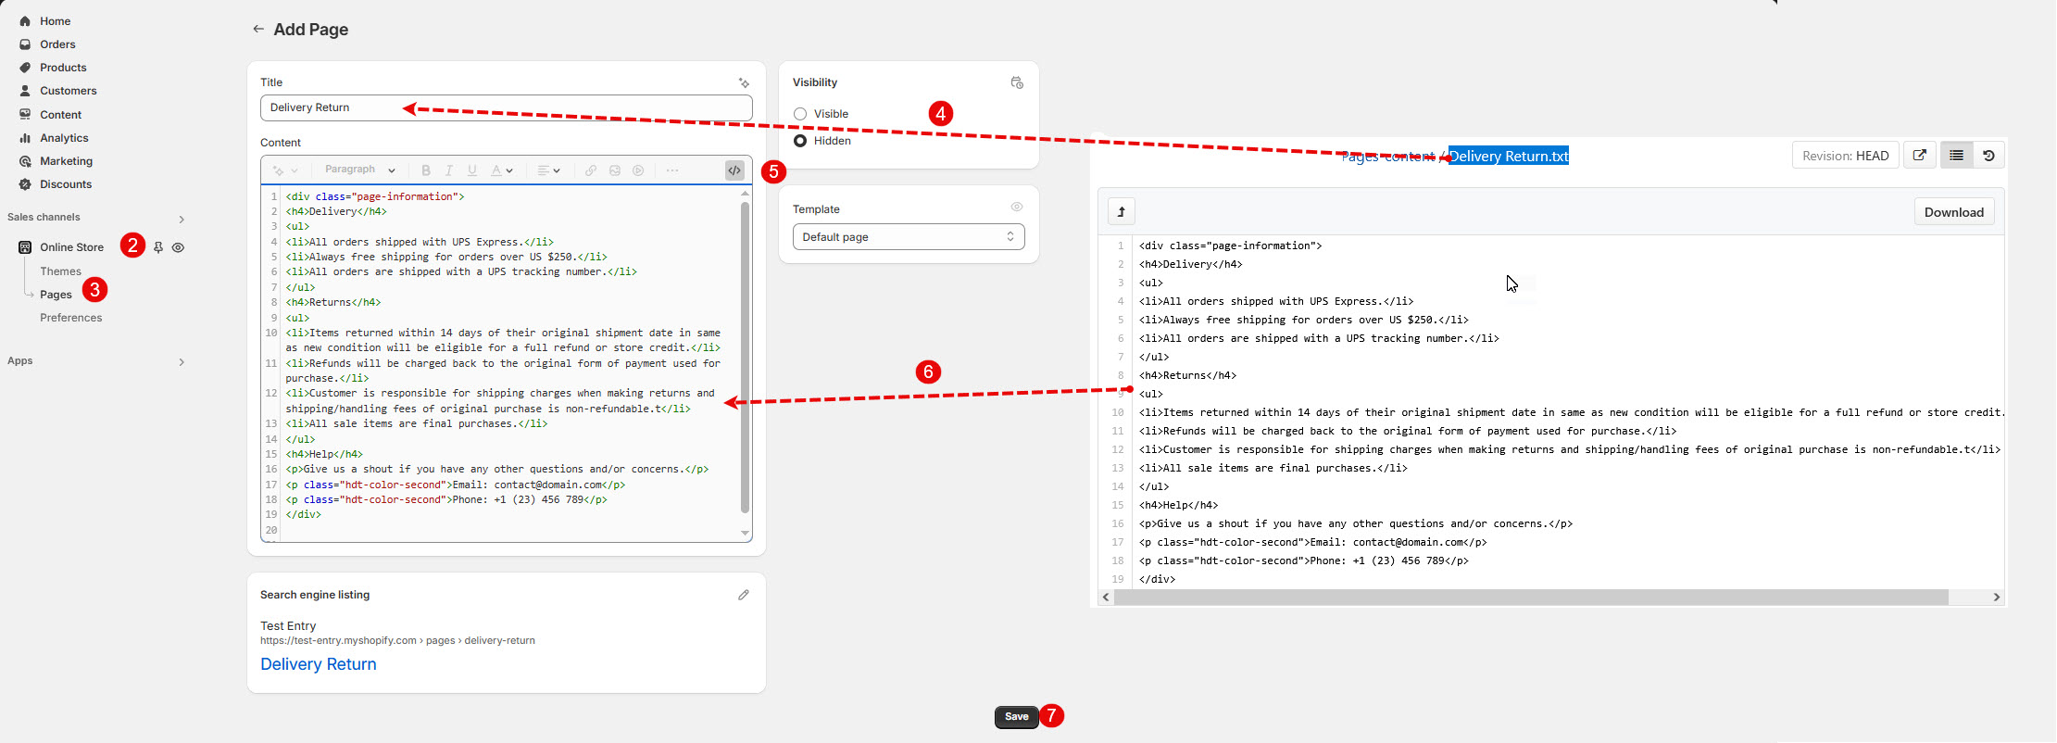Open the Default page template dropdown
Screen dimensions: 2057x743
tap(908, 237)
